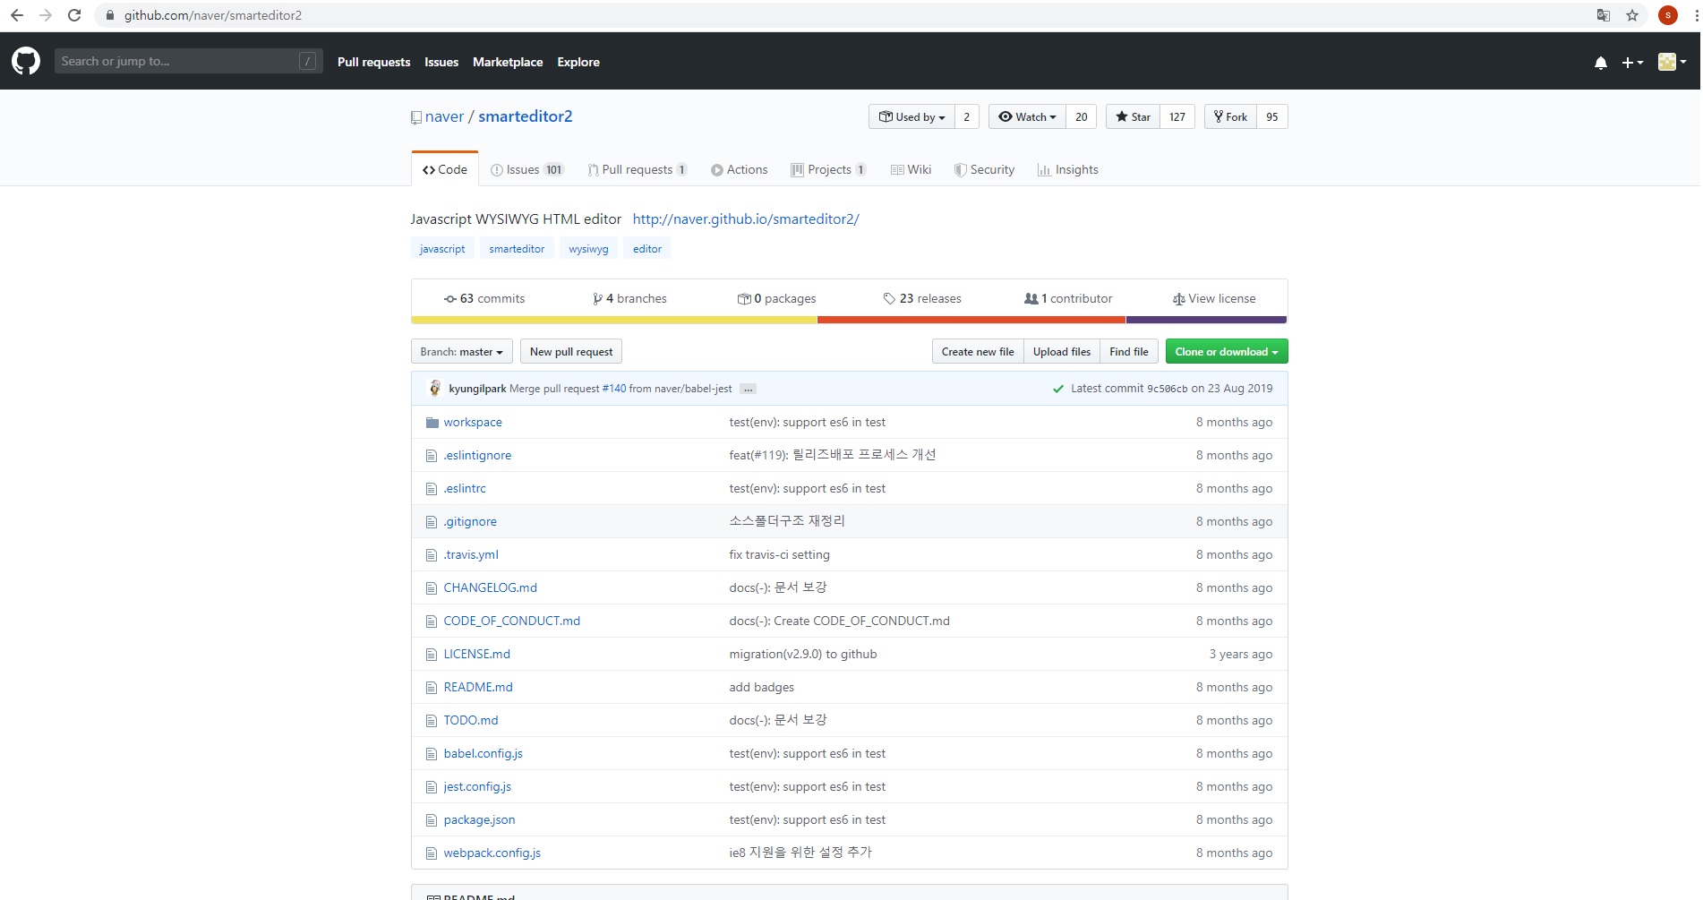
Task: Click the file icon beside LICENSE.md
Action: coord(432,655)
